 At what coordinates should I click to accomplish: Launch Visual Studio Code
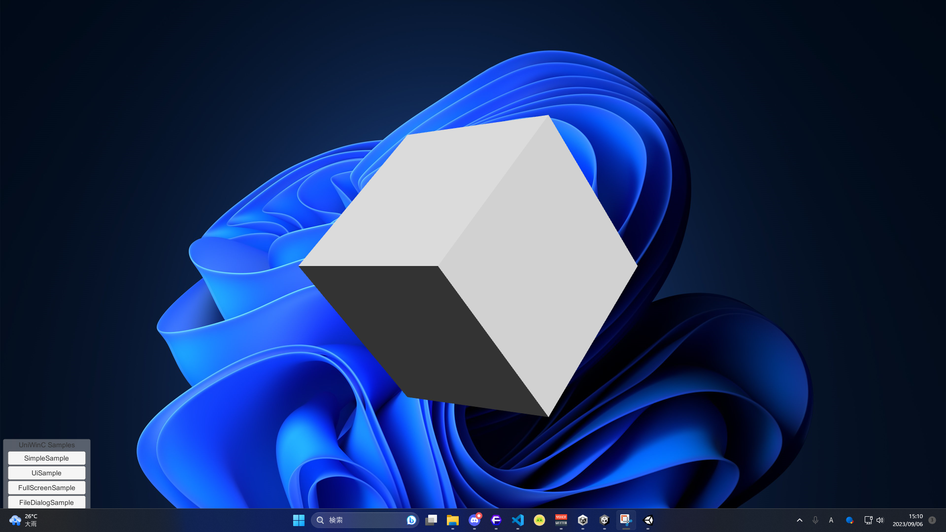517,520
